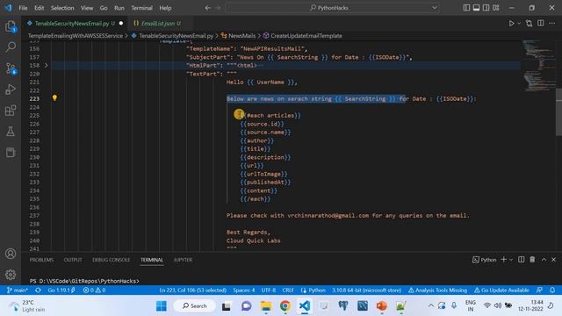Switch to PROBLEMS panel tab
The image size is (562, 316).
click(41, 260)
